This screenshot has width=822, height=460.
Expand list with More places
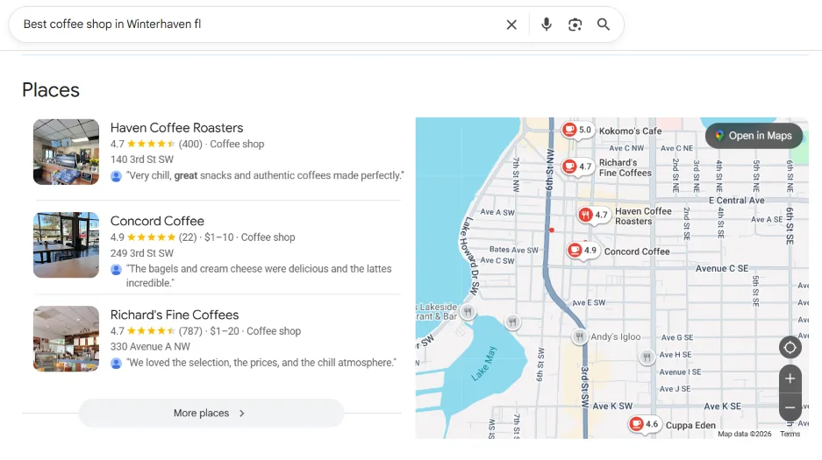211,413
